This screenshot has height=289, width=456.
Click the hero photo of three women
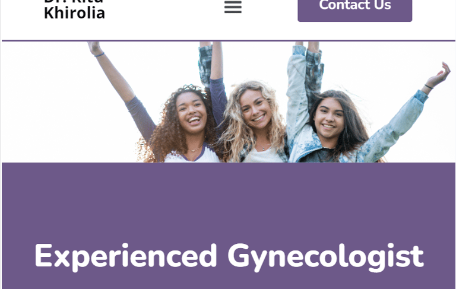(228, 102)
